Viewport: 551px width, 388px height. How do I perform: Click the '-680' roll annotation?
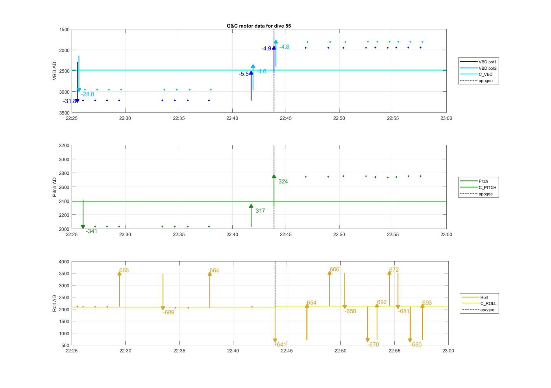click(x=416, y=345)
